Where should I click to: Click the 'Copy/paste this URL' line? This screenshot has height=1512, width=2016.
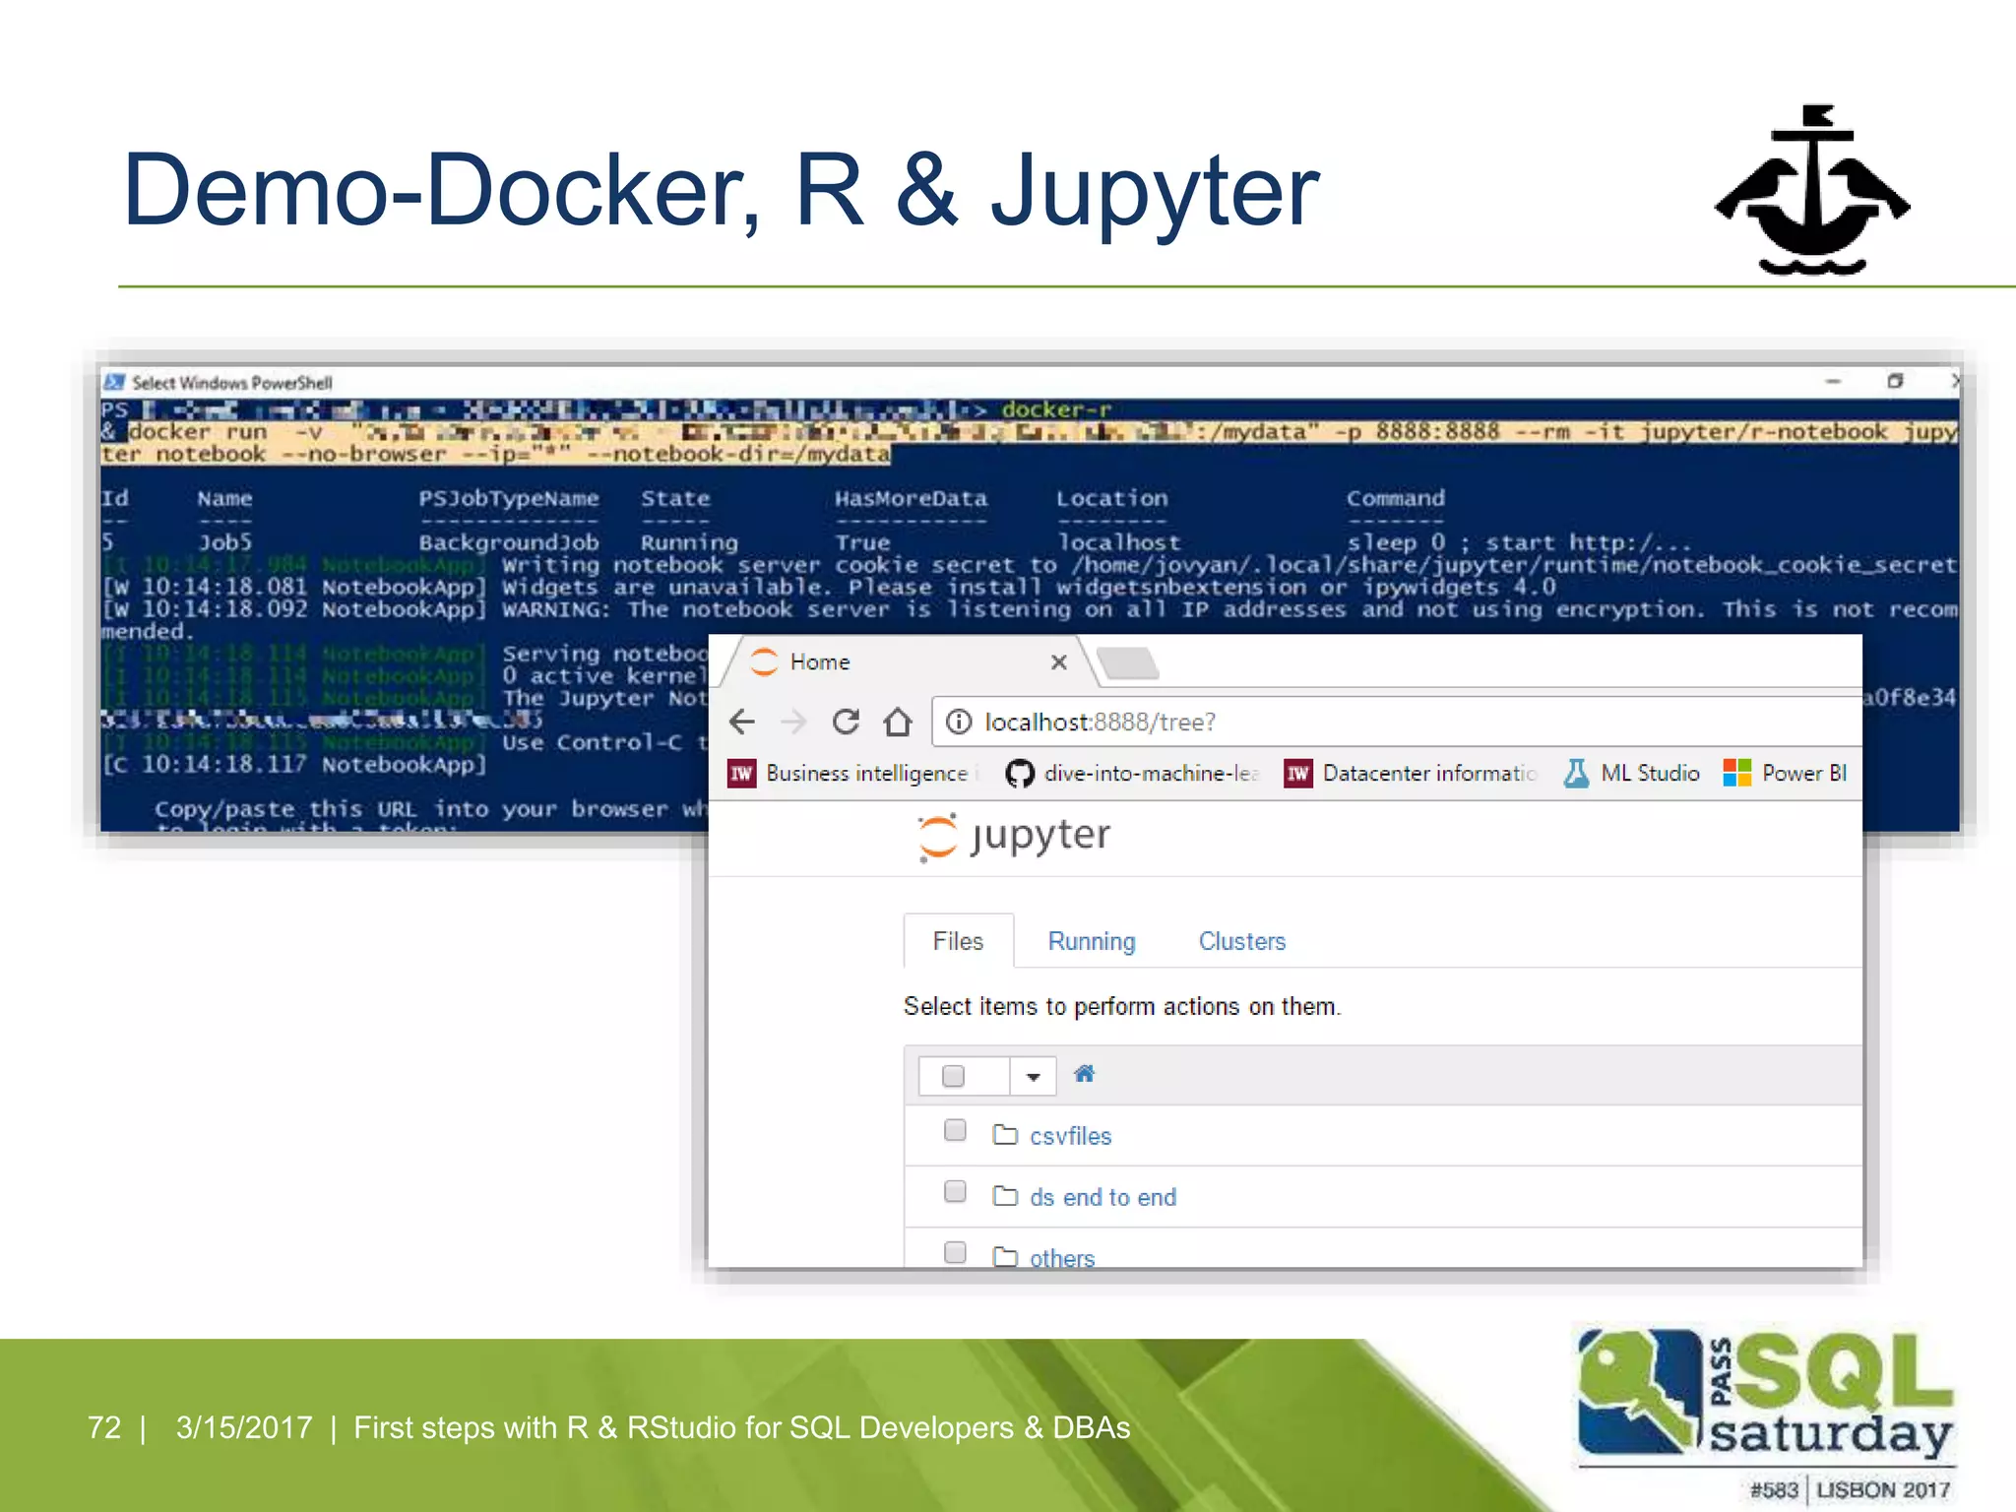point(430,809)
